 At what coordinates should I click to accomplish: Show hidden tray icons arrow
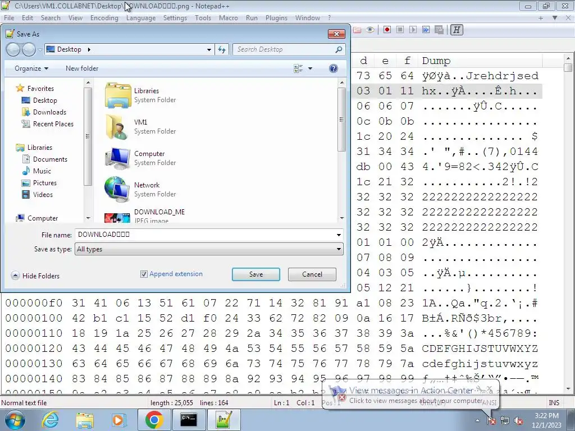click(x=477, y=421)
